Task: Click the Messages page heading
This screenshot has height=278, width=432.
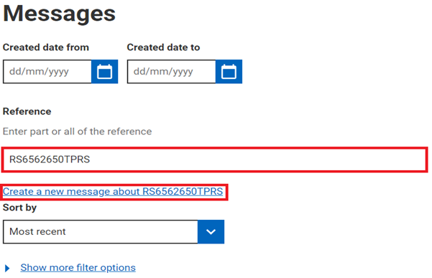Action: [59, 14]
